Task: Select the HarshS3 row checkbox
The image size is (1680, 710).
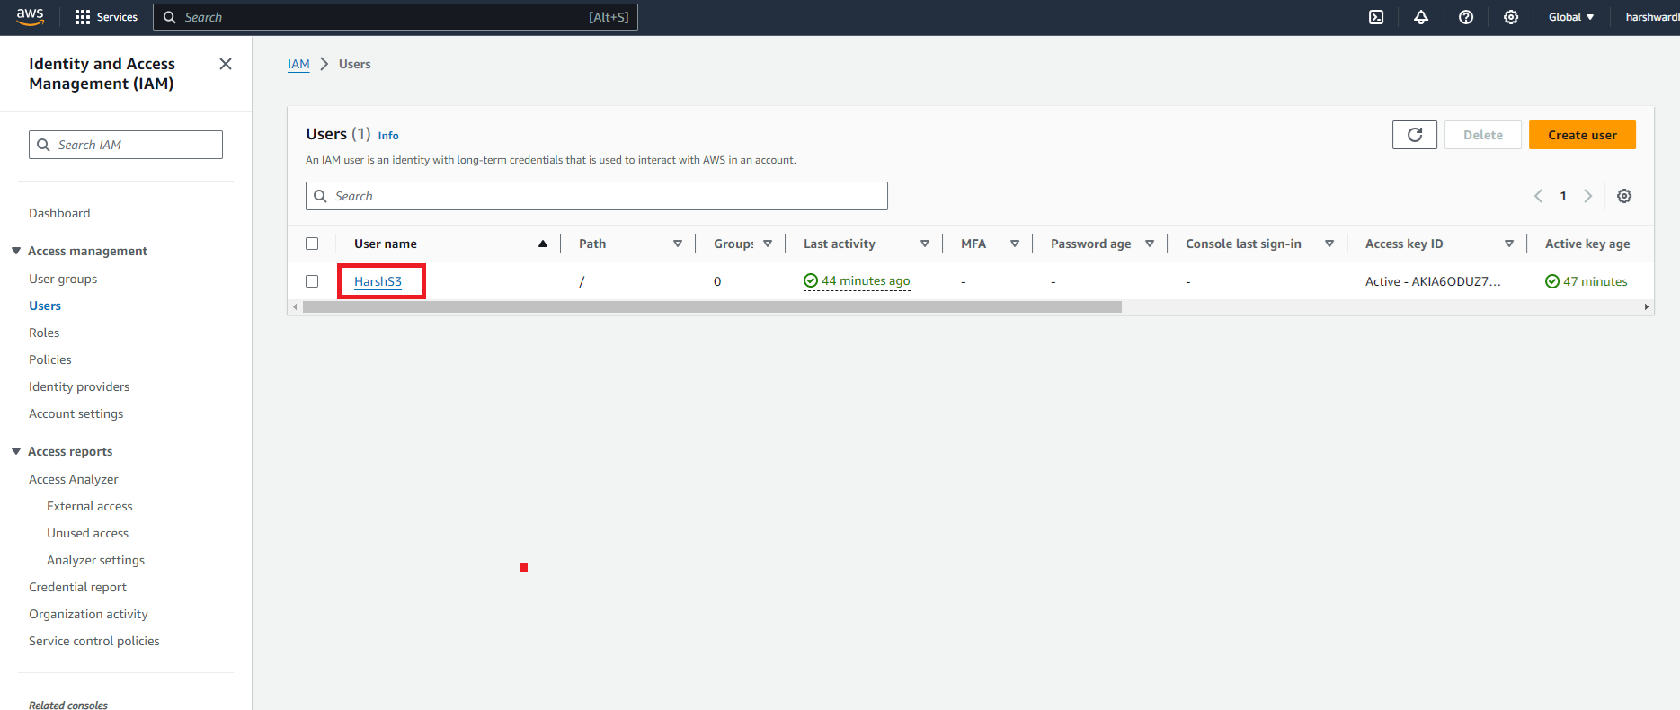Action: coord(312,281)
